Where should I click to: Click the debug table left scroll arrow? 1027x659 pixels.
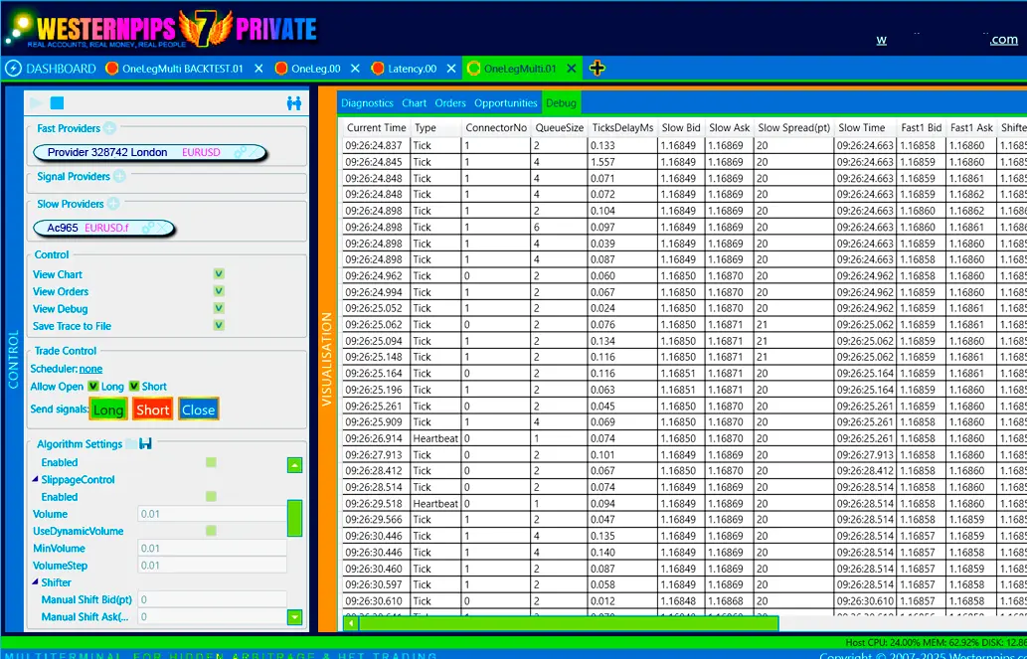pos(350,623)
